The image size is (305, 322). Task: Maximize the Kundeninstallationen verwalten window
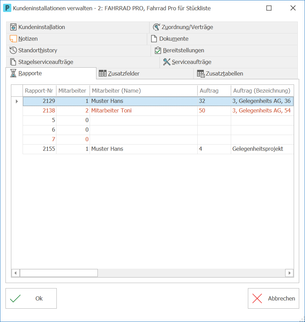(x=269, y=8)
